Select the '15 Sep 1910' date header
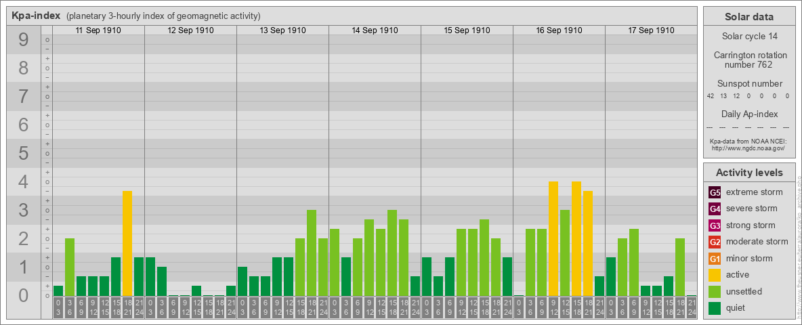802x325 pixels. click(467, 30)
